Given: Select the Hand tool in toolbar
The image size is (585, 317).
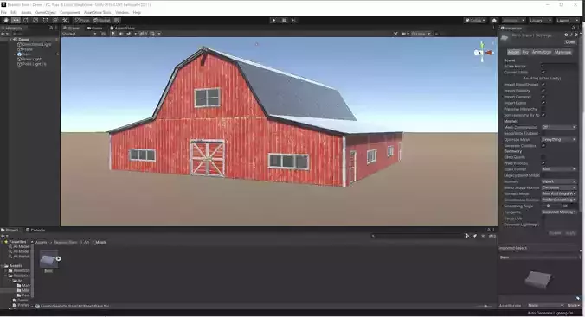Looking at the screenshot, I should pos(6,20).
